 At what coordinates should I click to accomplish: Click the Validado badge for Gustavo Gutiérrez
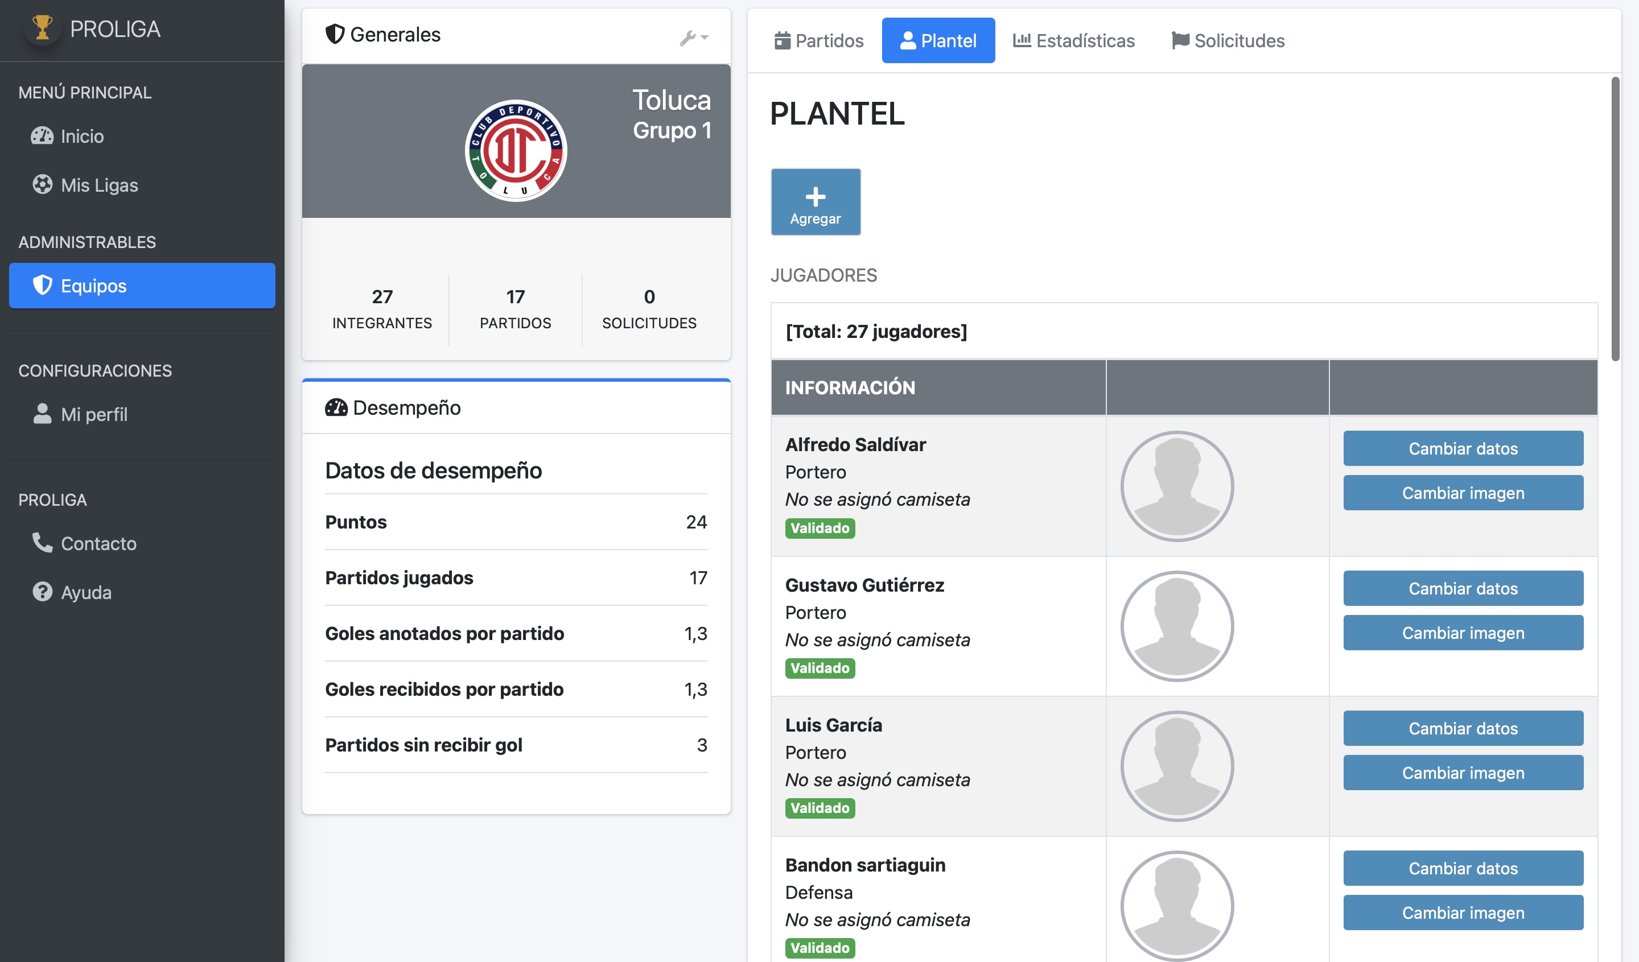coord(819,667)
